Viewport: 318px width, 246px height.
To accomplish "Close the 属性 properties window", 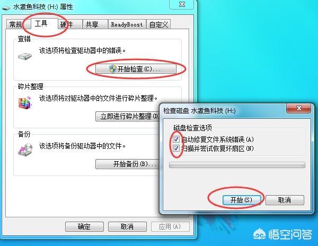I will coord(182,4).
